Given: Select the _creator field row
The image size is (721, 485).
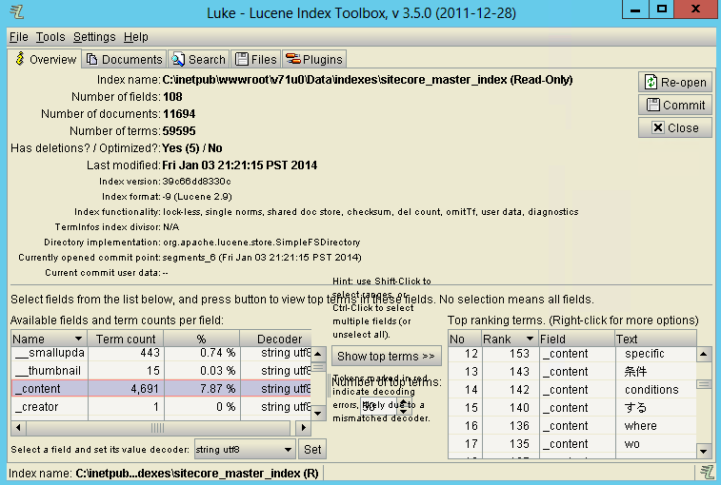Looking at the screenshot, I should pos(161,407).
